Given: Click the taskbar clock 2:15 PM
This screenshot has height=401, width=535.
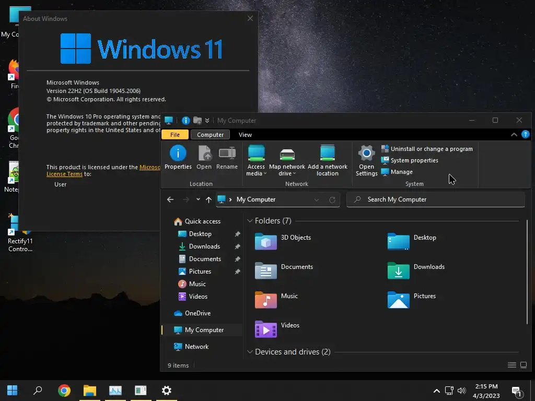Looking at the screenshot, I should (x=486, y=386).
